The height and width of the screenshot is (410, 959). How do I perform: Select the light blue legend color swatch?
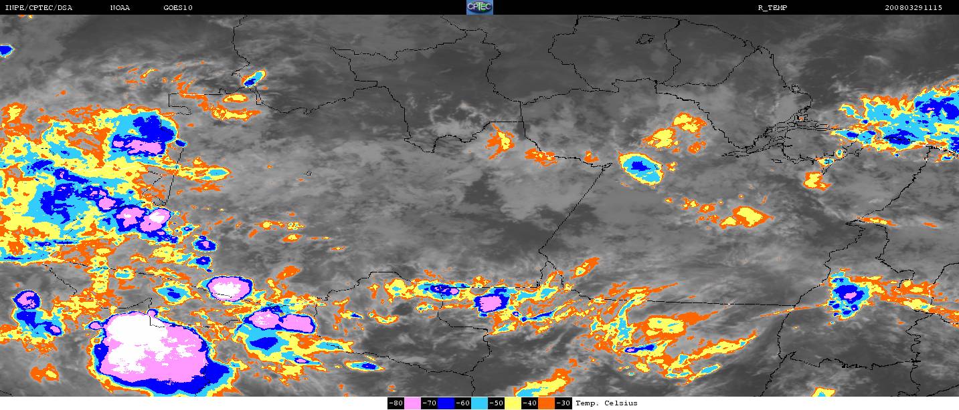tap(479, 403)
